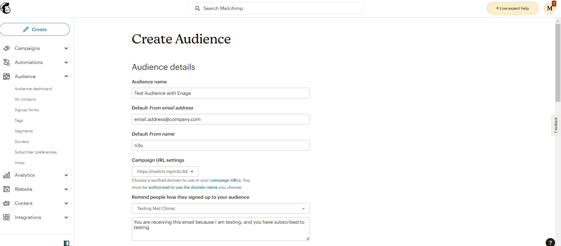Click the Analytics menu label
Screen dimensions: 561x246
(x=25, y=175)
